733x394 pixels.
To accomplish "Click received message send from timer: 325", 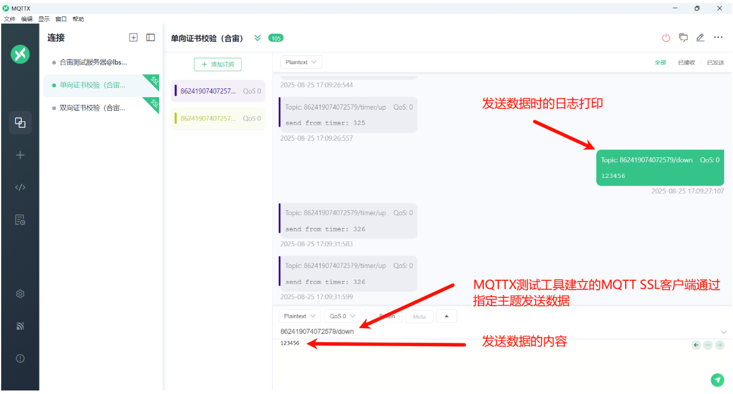I will coord(348,115).
